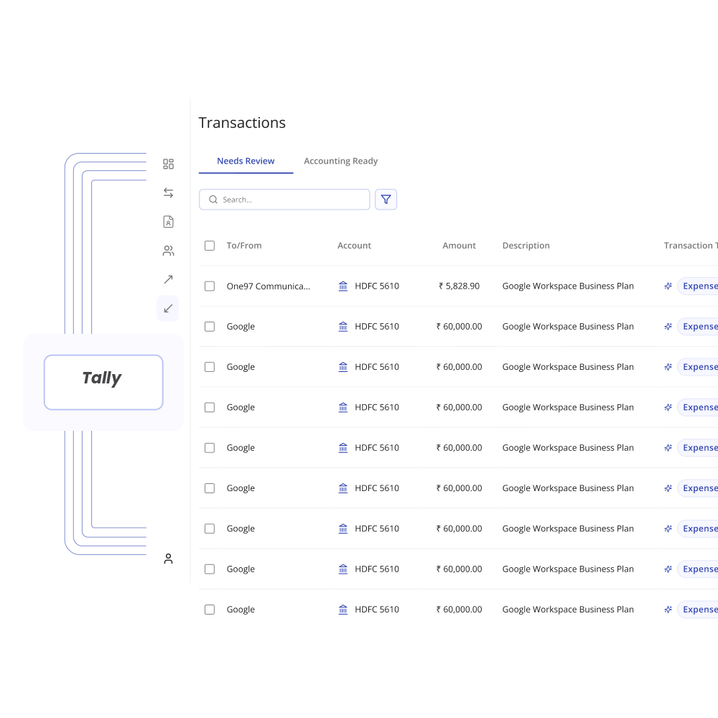Open the user profile icon at sidebar bottom
The height and width of the screenshot is (718, 718).
pos(168,559)
